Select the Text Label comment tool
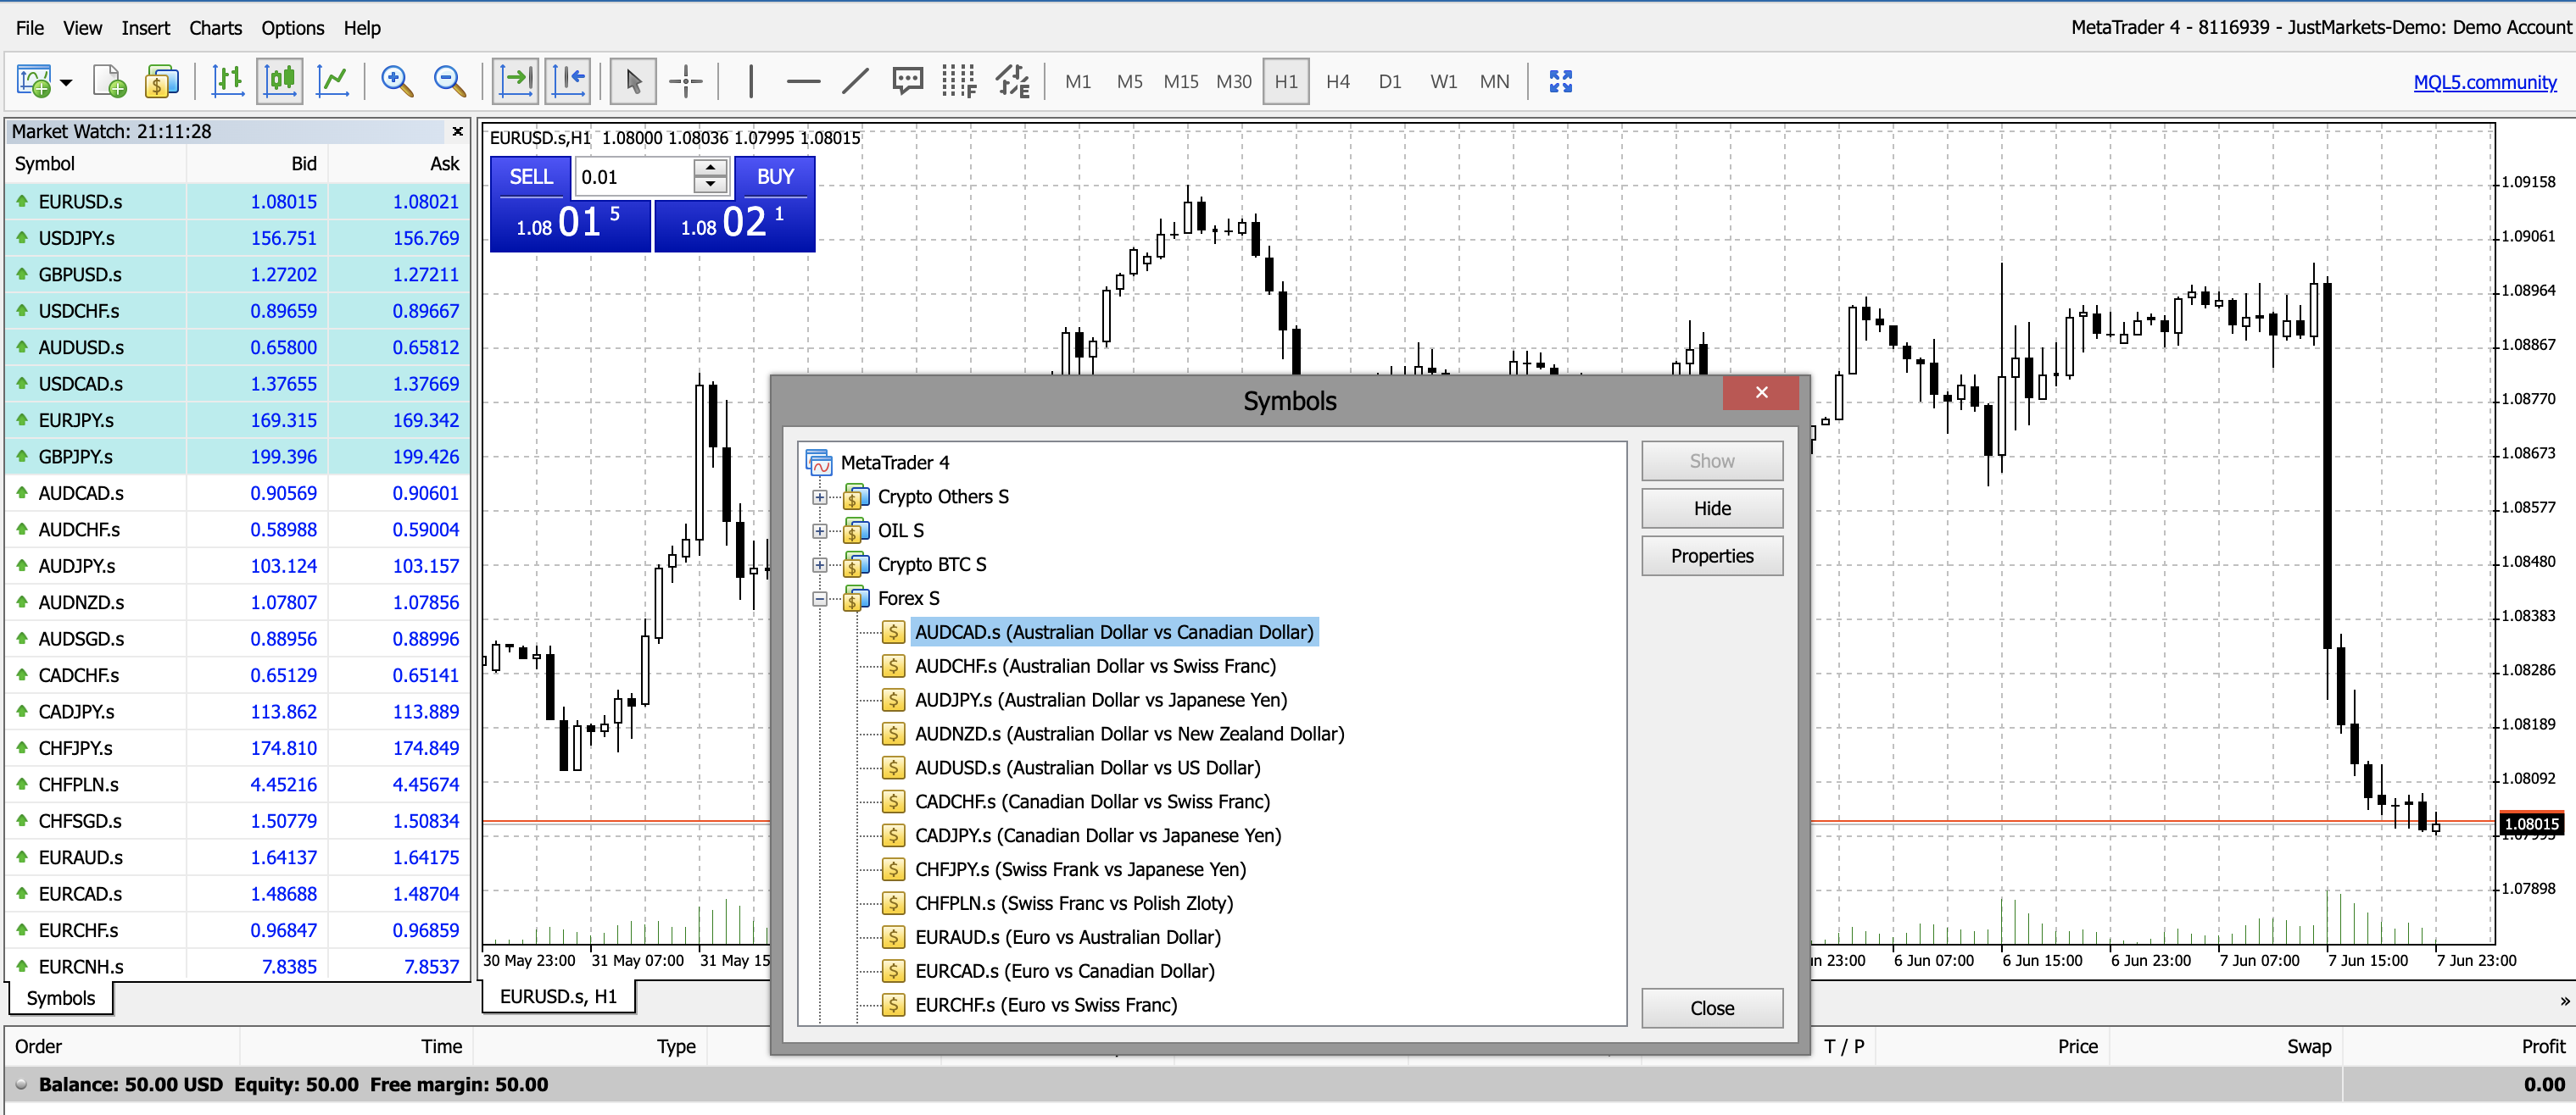 [907, 82]
